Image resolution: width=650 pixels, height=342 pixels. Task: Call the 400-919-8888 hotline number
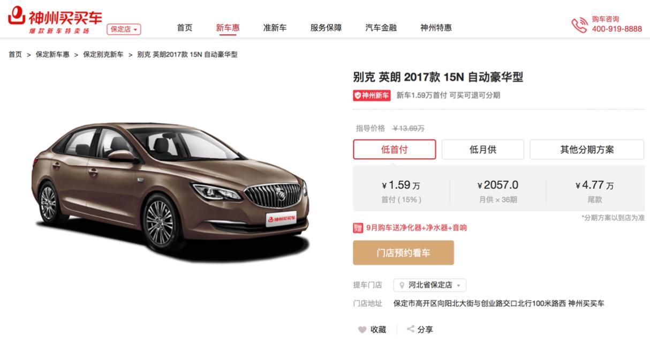click(x=617, y=29)
